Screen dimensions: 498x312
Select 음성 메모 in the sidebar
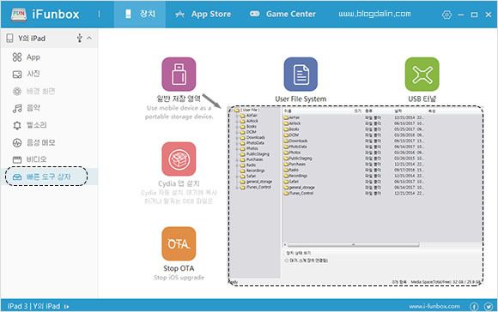(49, 142)
